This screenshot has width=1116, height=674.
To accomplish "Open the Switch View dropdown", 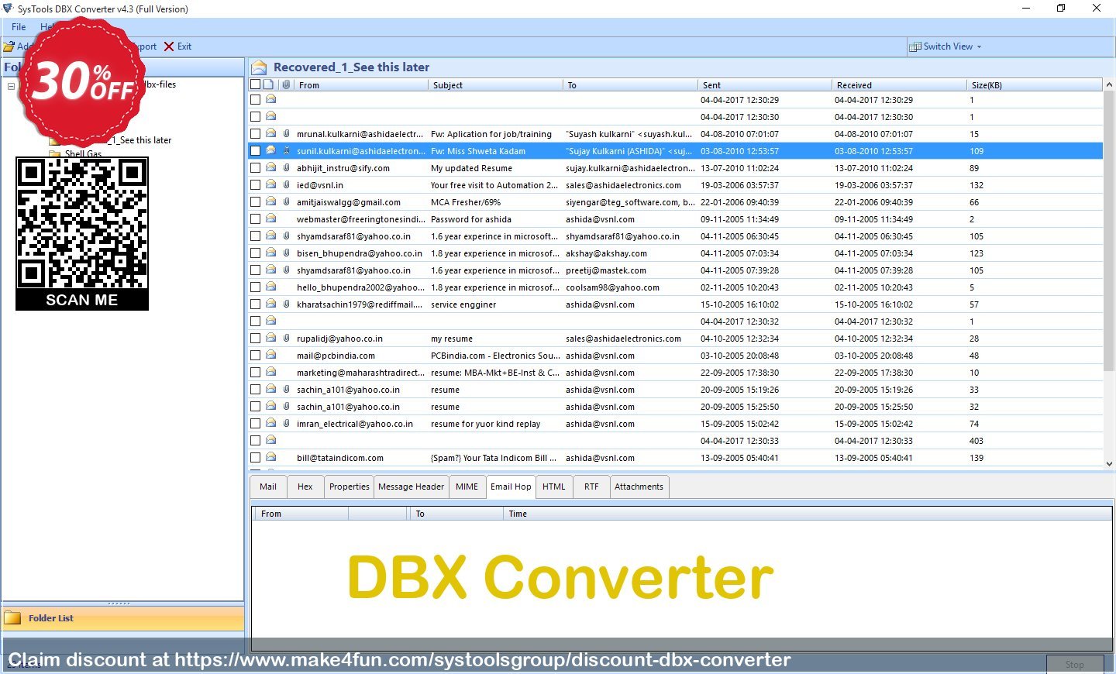I will pos(945,46).
